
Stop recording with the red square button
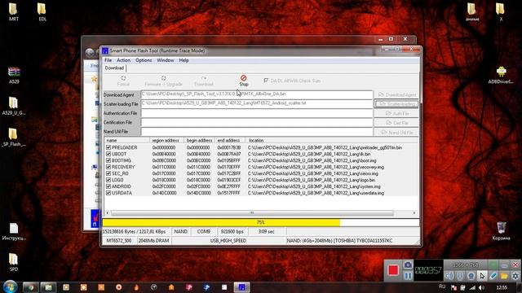coord(393,270)
